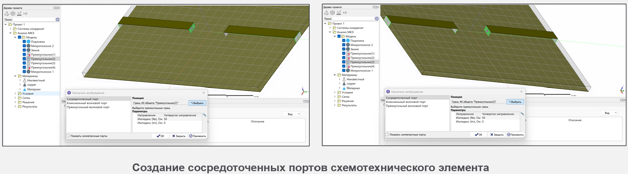Click the search filter icon in left project tree
The height and width of the screenshot is (174, 628).
tap(58, 20)
